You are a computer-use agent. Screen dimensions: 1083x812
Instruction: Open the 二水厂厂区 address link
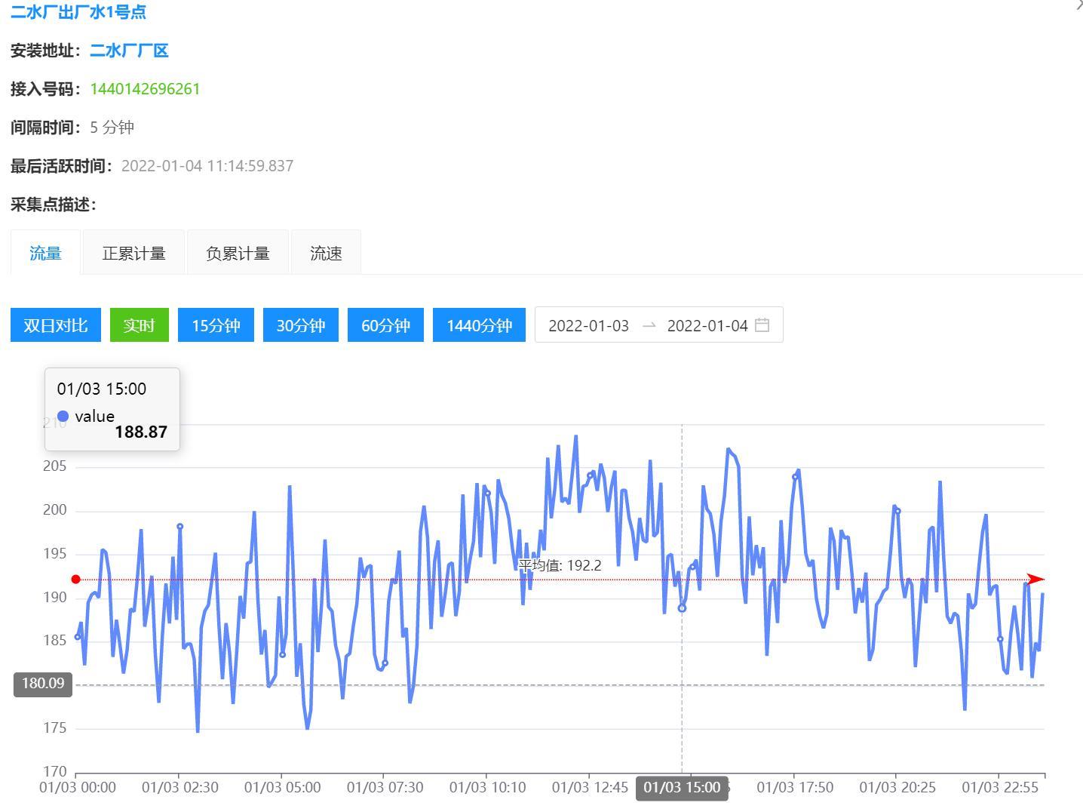[129, 51]
